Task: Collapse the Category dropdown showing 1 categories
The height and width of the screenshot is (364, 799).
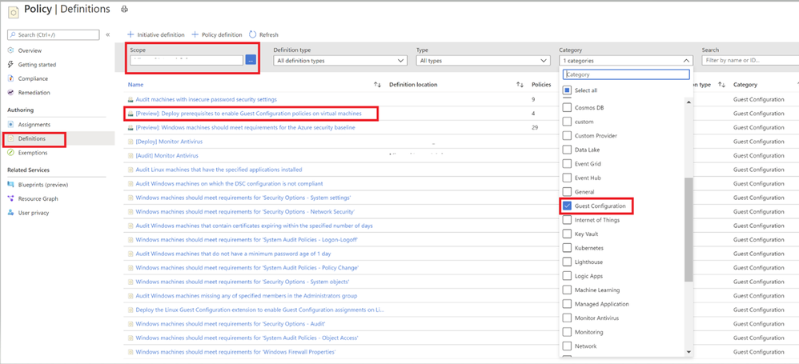Action: (626, 60)
